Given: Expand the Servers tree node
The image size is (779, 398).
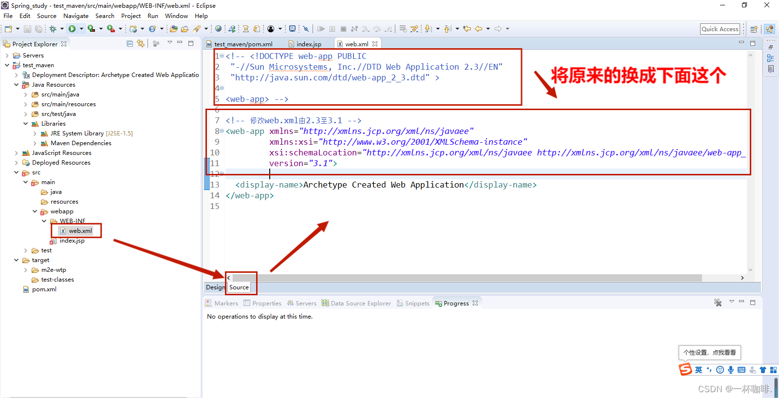Looking at the screenshot, I should click(x=7, y=55).
